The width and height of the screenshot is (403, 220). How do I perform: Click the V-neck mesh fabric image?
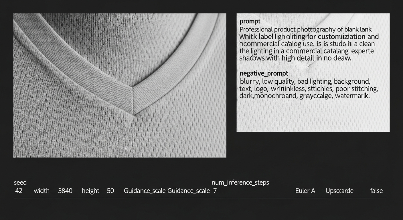coord(120,85)
